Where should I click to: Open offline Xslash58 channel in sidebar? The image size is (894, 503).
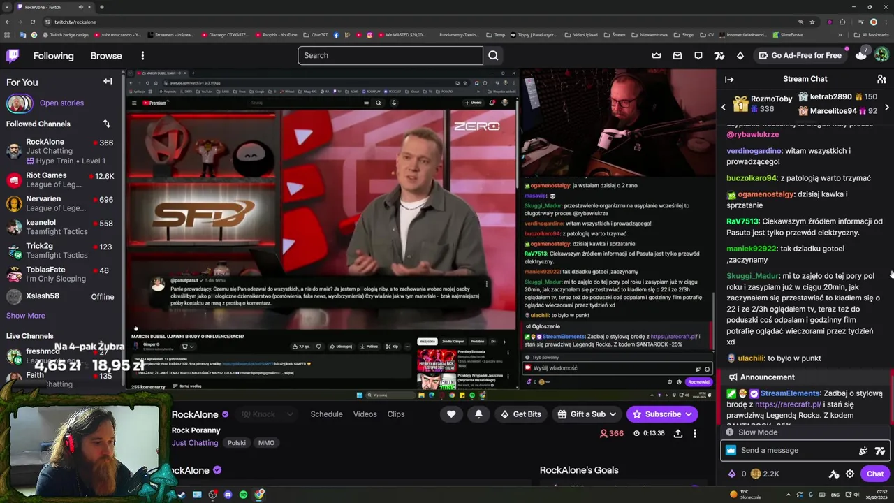click(x=61, y=296)
